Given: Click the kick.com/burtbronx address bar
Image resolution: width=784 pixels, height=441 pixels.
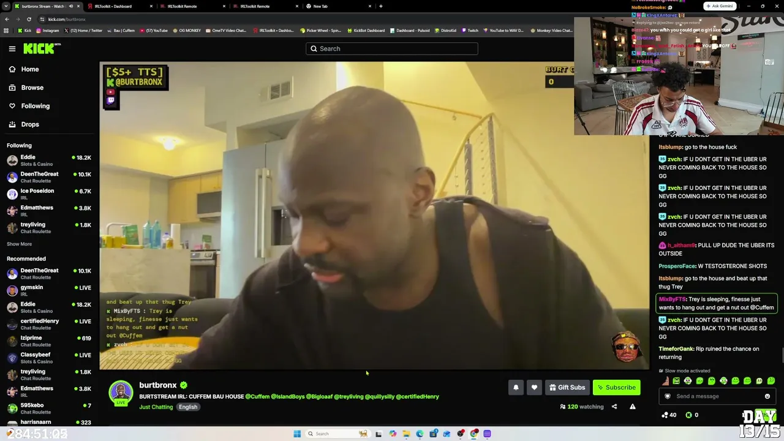Looking at the screenshot, I should 66,19.
